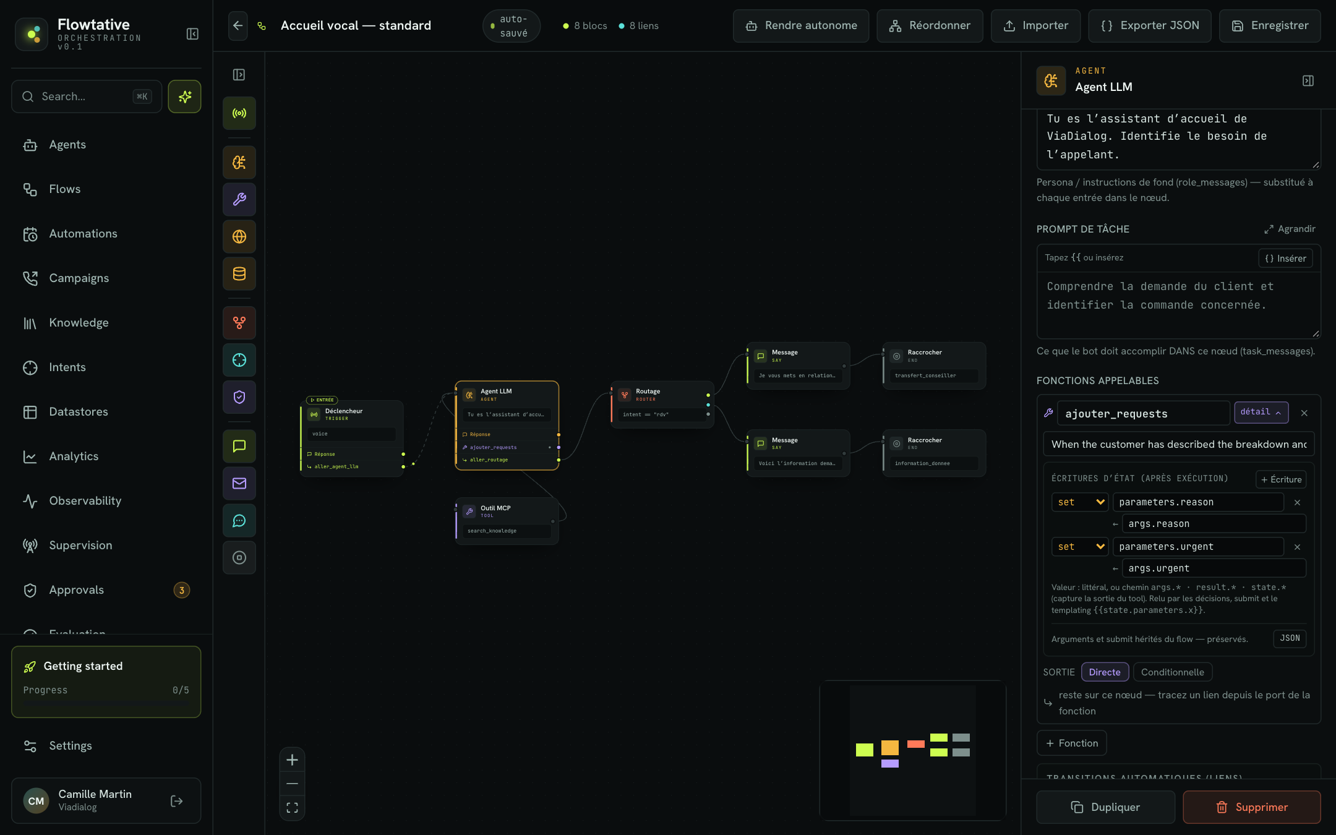Collapse the Agent LLM inspector panel
This screenshot has height=835, width=1336.
pyautogui.click(x=1308, y=81)
